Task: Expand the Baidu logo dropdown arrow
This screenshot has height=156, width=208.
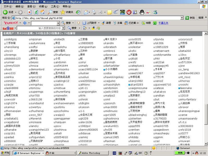Action: (x=15, y=28)
